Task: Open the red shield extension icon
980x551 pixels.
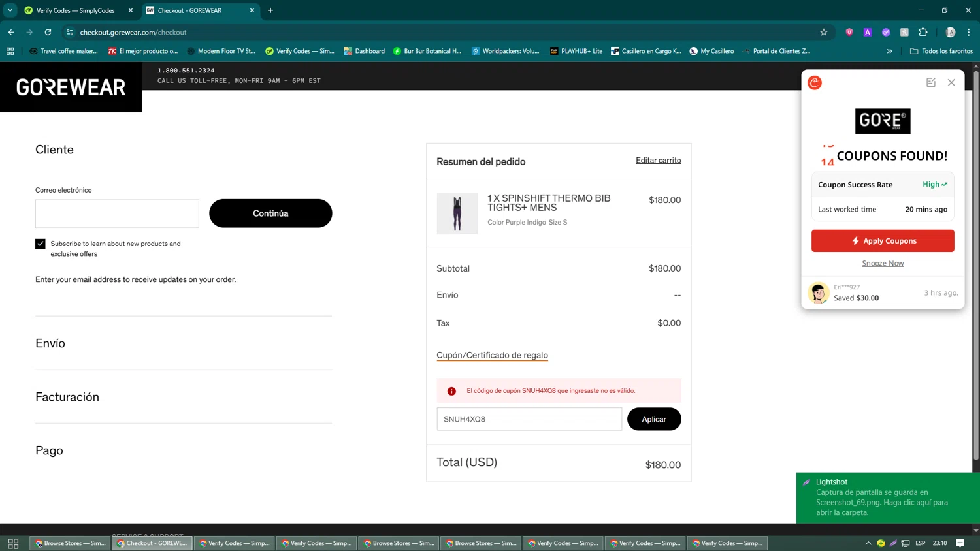Action: click(x=849, y=32)
